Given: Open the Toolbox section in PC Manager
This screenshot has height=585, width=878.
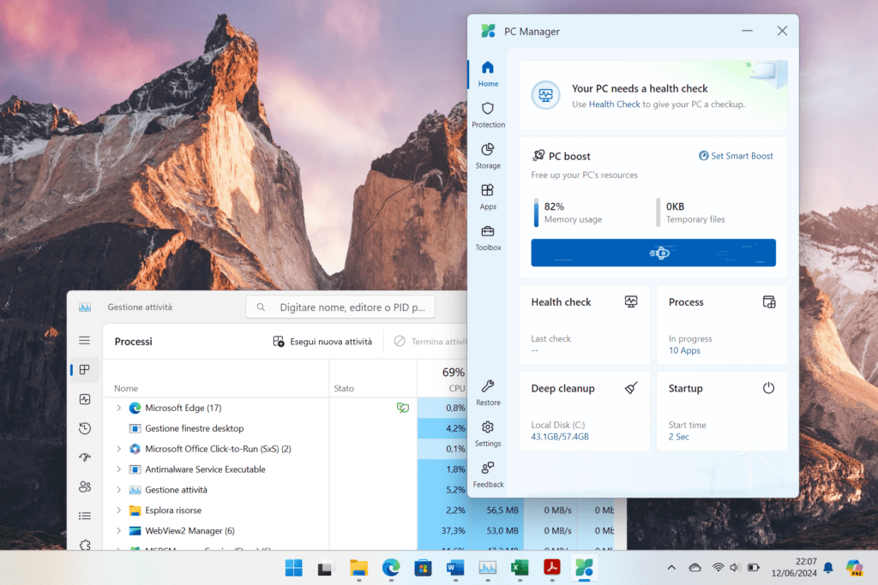Looking at the screenshot, I should coord(488,238).
